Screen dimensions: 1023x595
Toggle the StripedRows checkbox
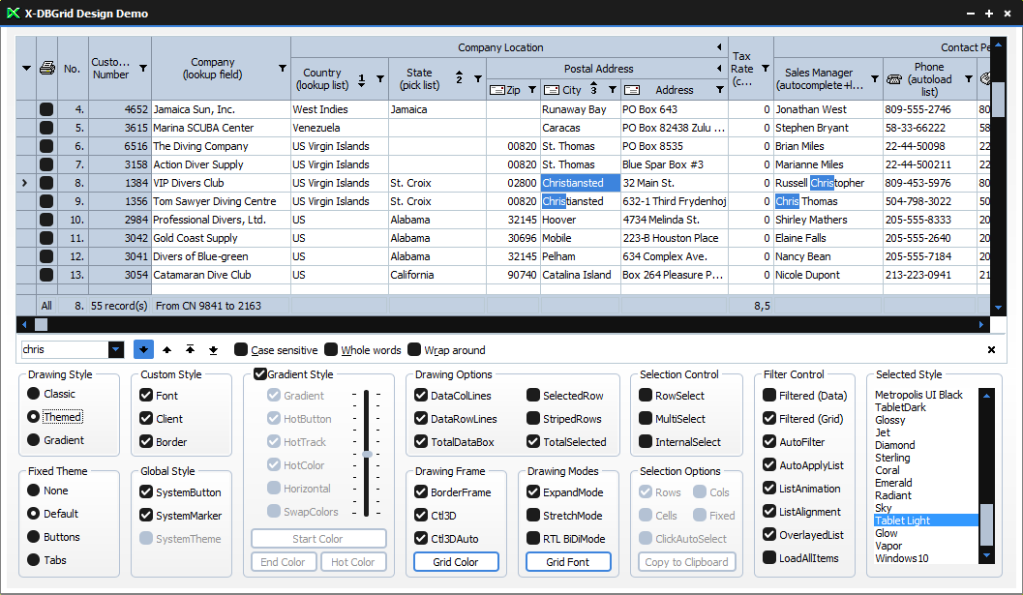coord(534,419)
